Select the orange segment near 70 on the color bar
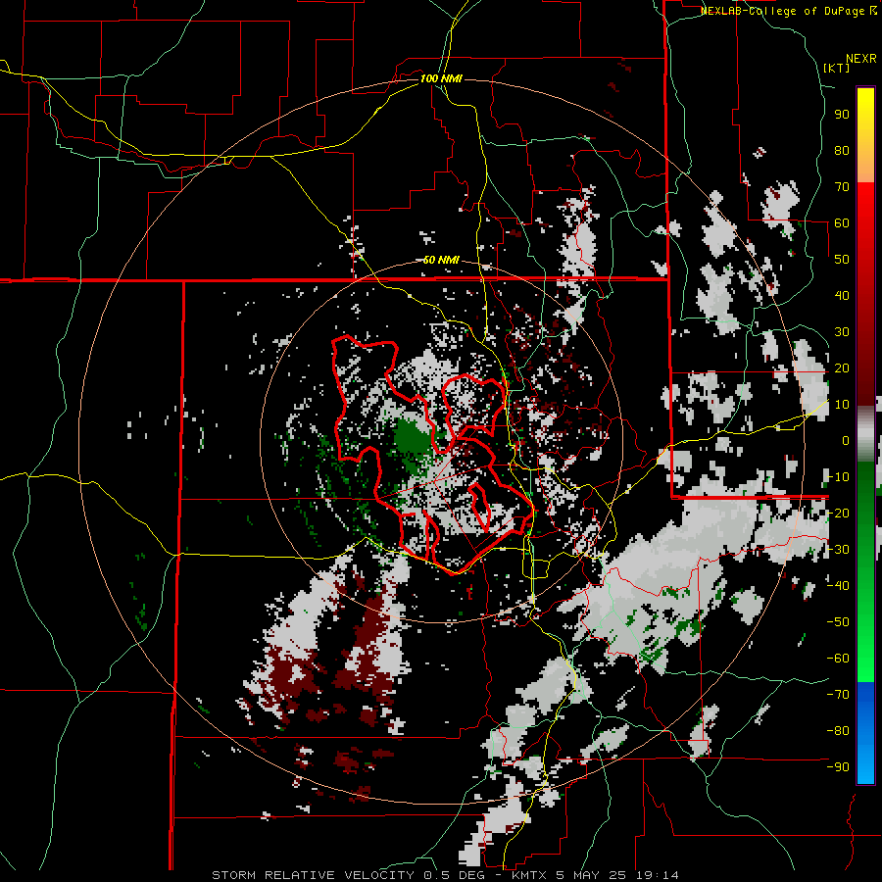 click(x=865, y=166)
